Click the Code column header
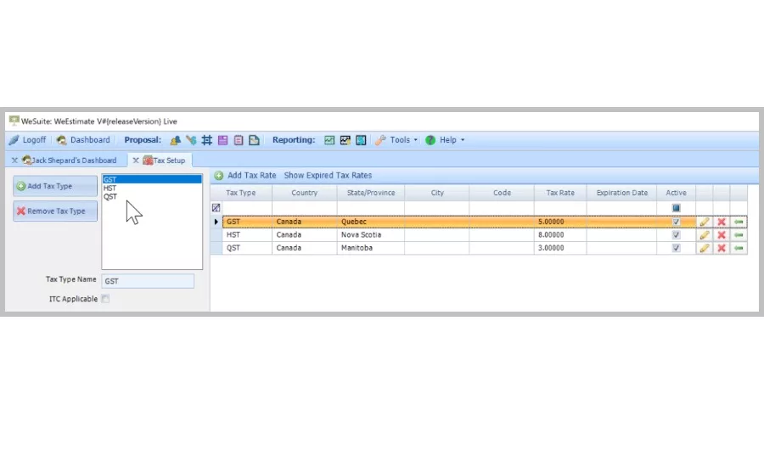This screenshot has height=467, width=764. (x=502, y=193)
